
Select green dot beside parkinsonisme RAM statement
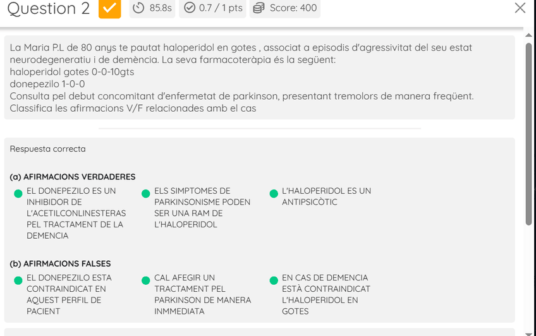tap(146, 193)
